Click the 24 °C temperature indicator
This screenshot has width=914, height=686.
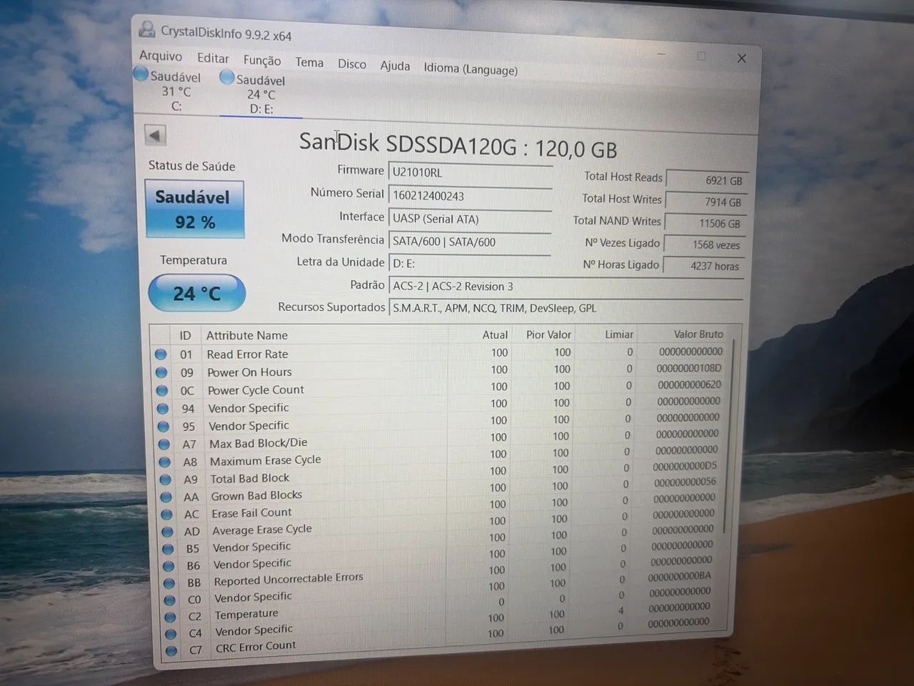197,293
